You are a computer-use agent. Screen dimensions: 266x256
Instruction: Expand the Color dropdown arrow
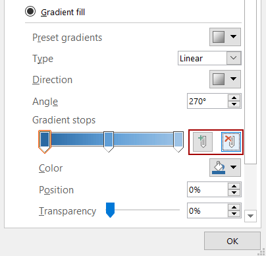(x=233, y=168)
